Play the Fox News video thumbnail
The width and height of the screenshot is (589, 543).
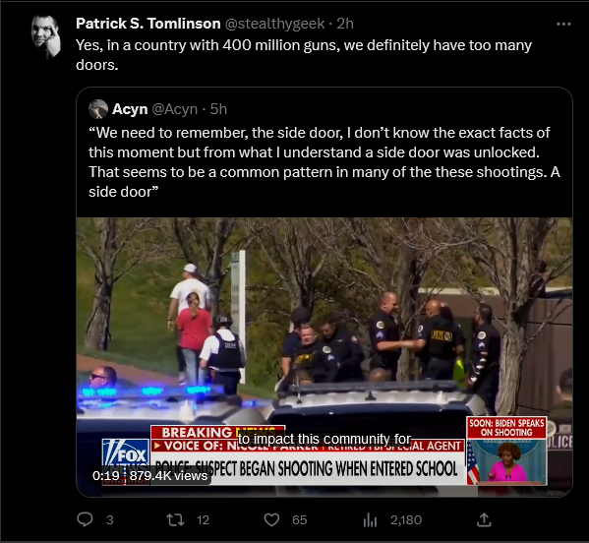point(324,357)
